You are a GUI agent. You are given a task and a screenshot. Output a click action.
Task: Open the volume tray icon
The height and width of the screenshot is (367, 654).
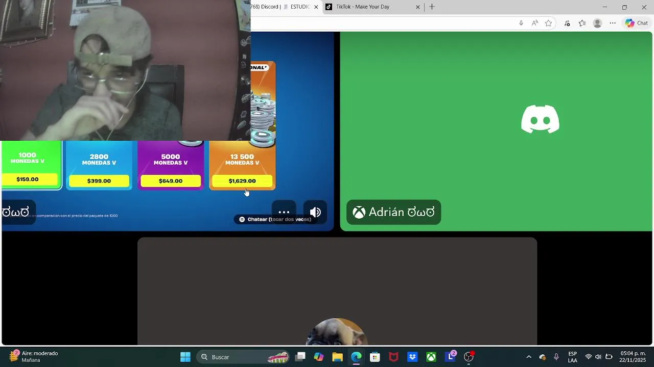tap(598, 357)
